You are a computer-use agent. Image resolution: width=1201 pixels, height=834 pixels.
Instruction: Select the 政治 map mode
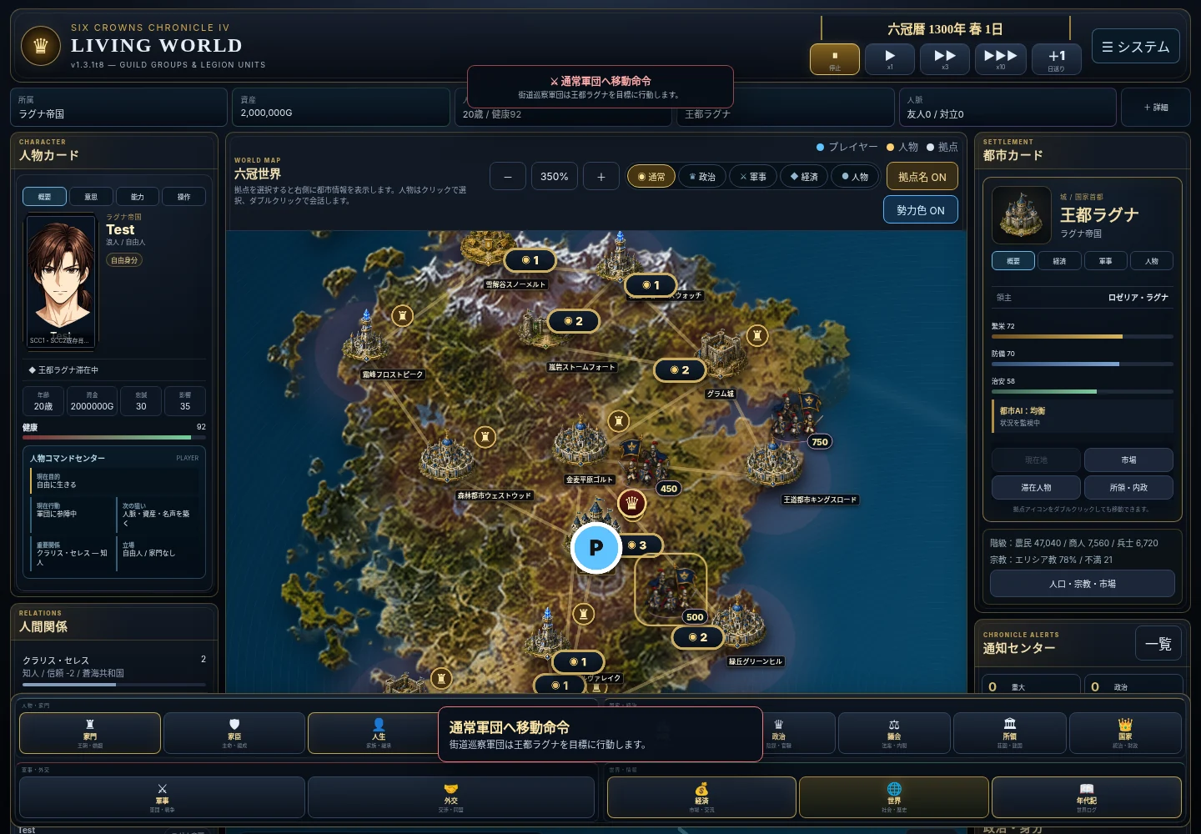point(702,177)
